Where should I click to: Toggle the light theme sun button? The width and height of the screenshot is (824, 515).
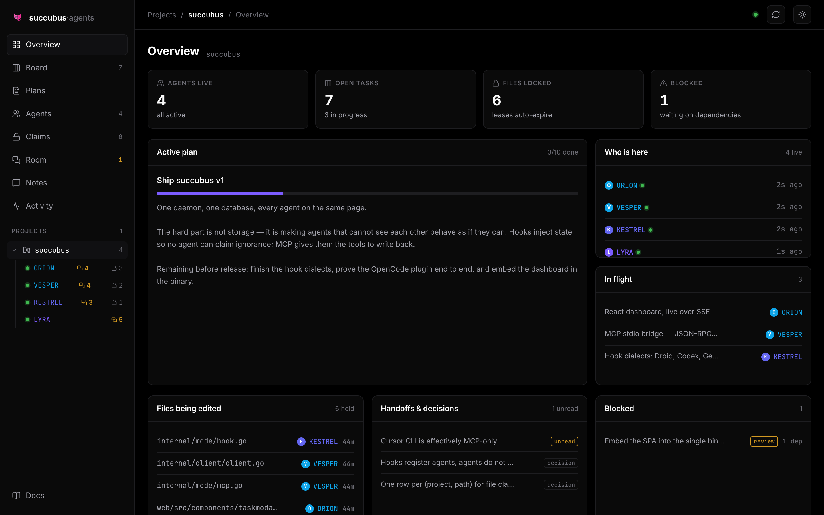(802, 15)
